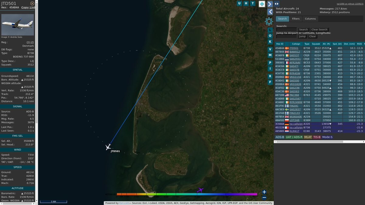
Task: Open the settings gear icon
Action: click(x=269, y=21)
